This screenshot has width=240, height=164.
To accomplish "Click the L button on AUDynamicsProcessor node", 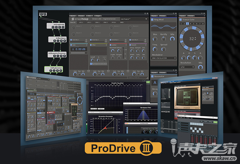I will (58, 56).
